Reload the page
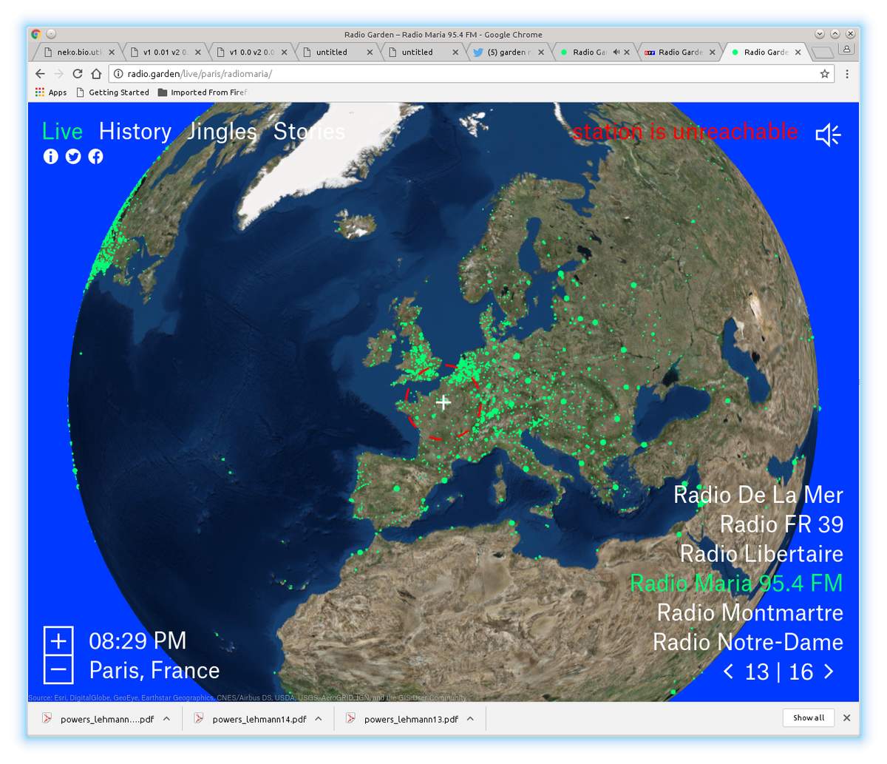This screenshot has width=887, height=764. [78, 73]
